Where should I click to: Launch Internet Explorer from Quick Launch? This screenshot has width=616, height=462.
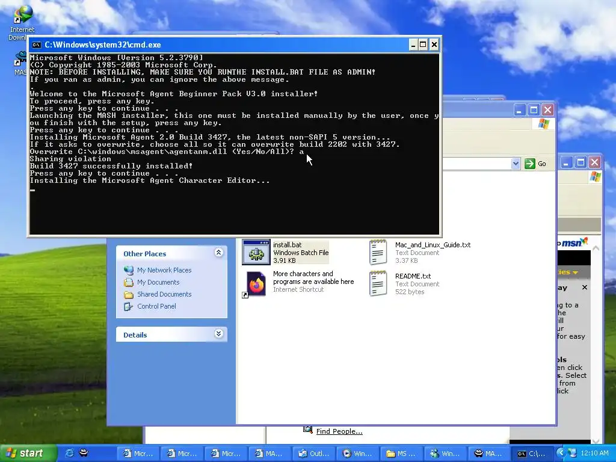click(69, 453)
